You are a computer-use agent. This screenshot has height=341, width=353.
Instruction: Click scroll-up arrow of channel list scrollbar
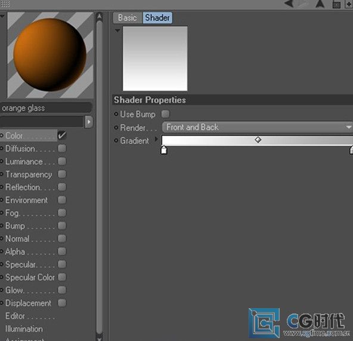[99, 16]
